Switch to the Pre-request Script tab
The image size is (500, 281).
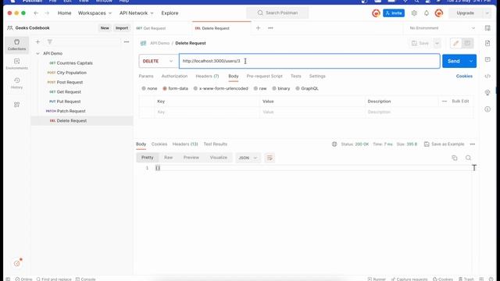click(x=264, y=76)
